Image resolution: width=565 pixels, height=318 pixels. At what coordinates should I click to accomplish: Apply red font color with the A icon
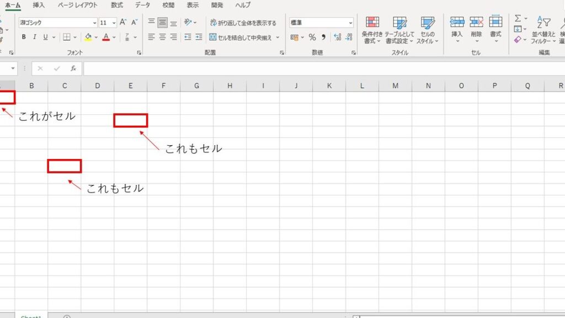click(106, 37)
